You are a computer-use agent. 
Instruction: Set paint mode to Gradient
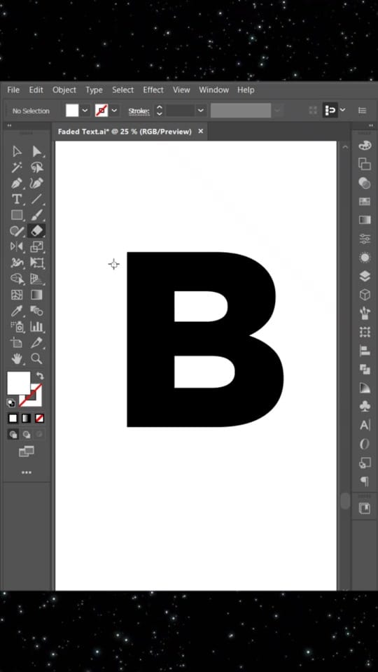pos(26,419)
